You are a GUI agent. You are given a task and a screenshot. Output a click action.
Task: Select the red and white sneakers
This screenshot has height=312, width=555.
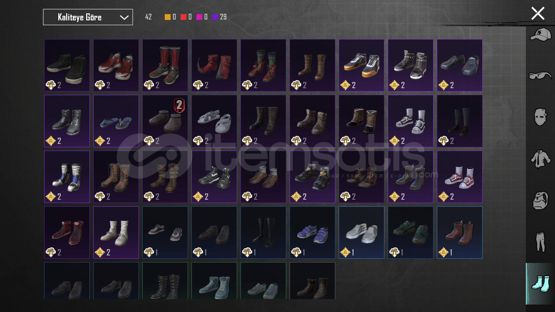pyautogui.click(x=116, y=65)
